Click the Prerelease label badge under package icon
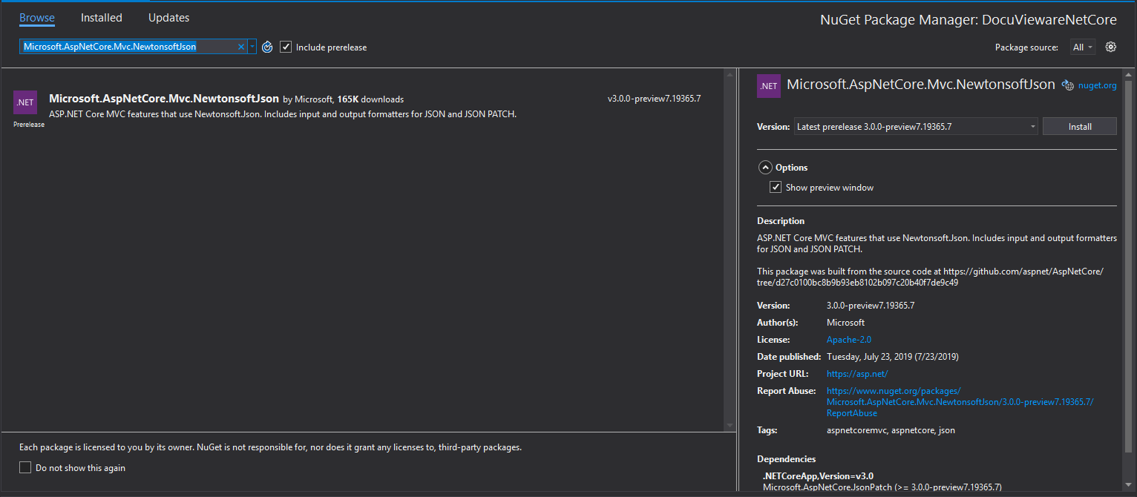Image resolution: width=1137 pixels, height=497 pixels. (x=28, y=124)
